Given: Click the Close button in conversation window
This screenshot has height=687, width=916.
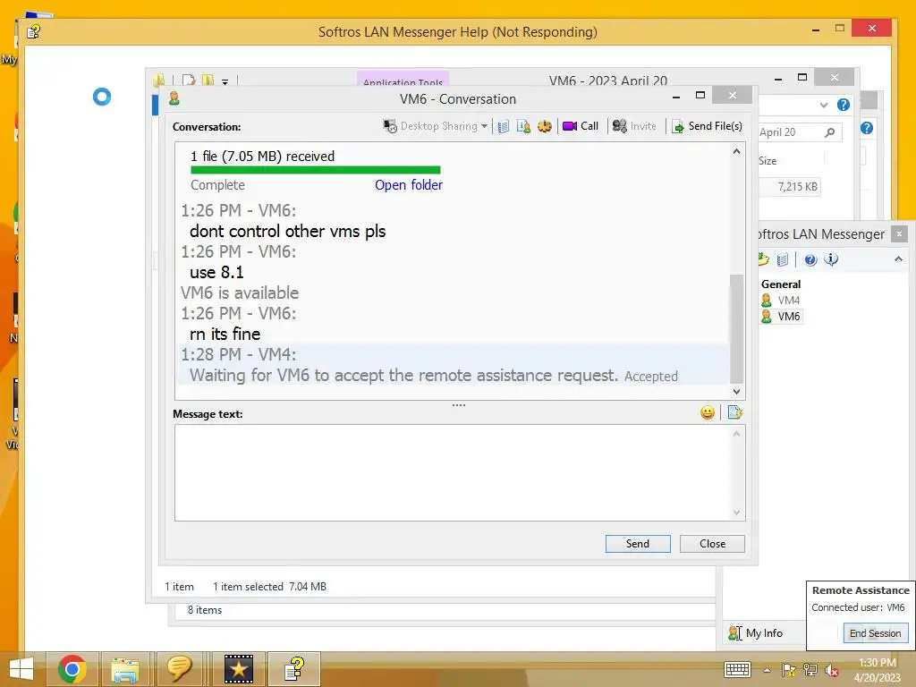Looking at the screenshot, I should pyautogui.click(x=713, y=544).
